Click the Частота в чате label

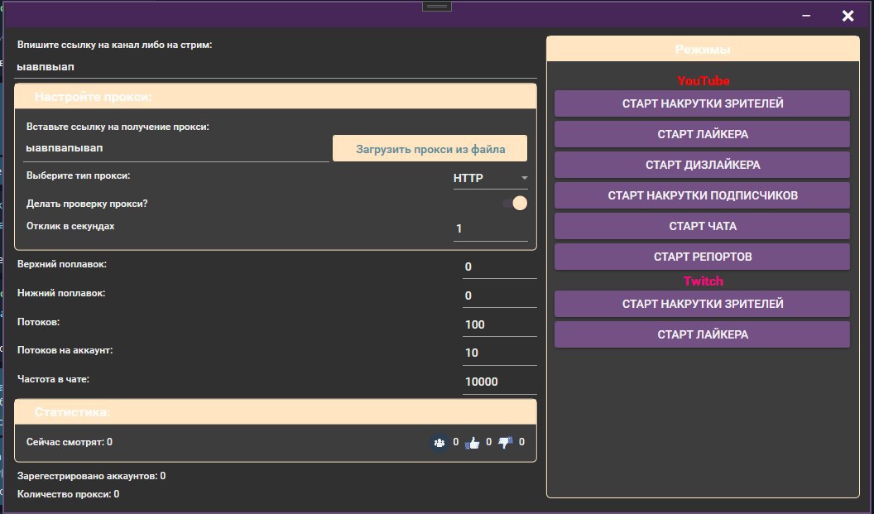pos(54,379)
